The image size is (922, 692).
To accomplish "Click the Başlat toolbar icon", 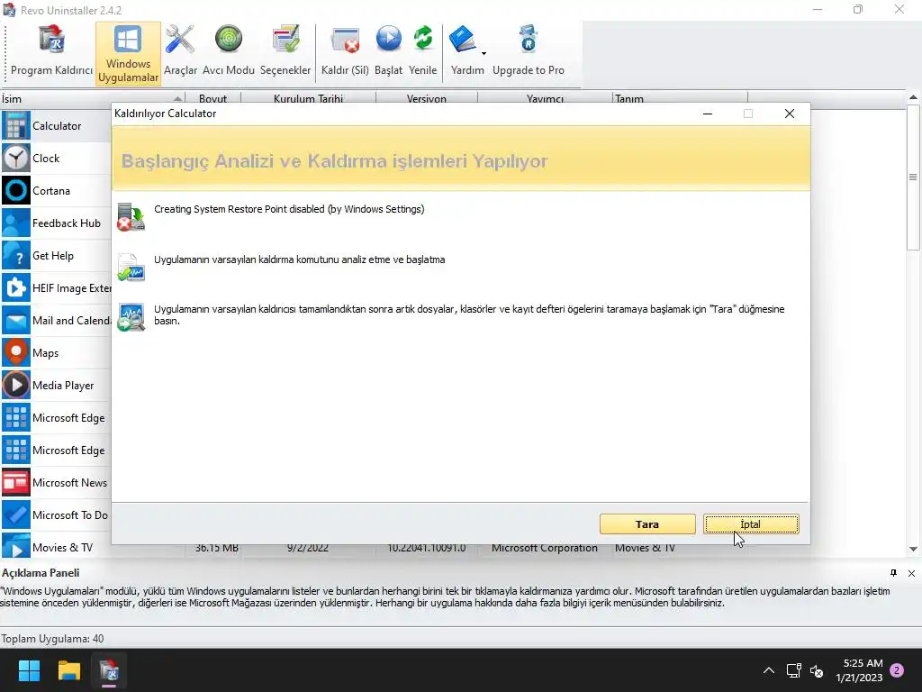I will pos(389,51).
